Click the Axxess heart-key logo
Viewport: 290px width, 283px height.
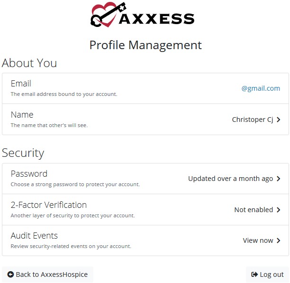tap(108, 14)
